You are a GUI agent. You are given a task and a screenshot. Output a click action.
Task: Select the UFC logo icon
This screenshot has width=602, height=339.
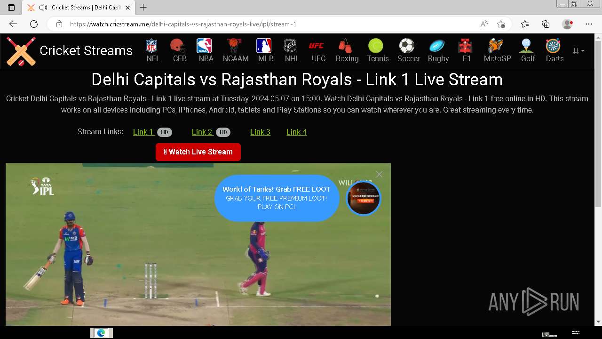317,46
